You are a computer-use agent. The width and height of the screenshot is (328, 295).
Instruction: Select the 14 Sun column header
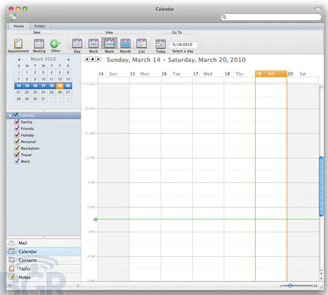(x=113, y=73)
